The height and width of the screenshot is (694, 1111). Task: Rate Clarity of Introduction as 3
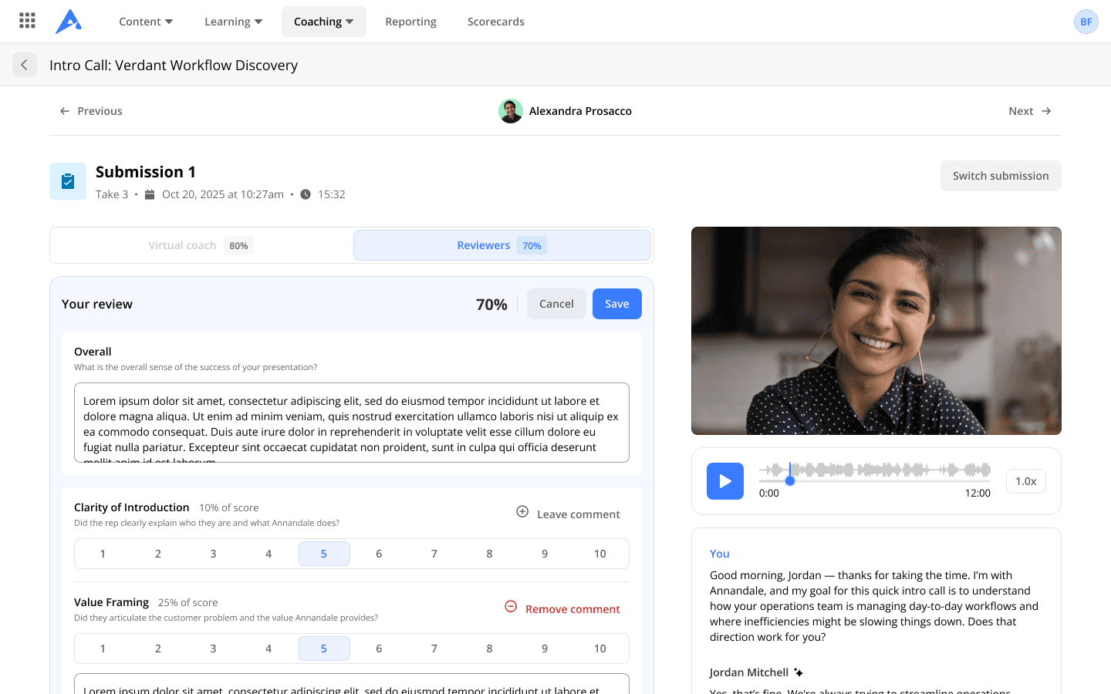click(x=213, y=554)
